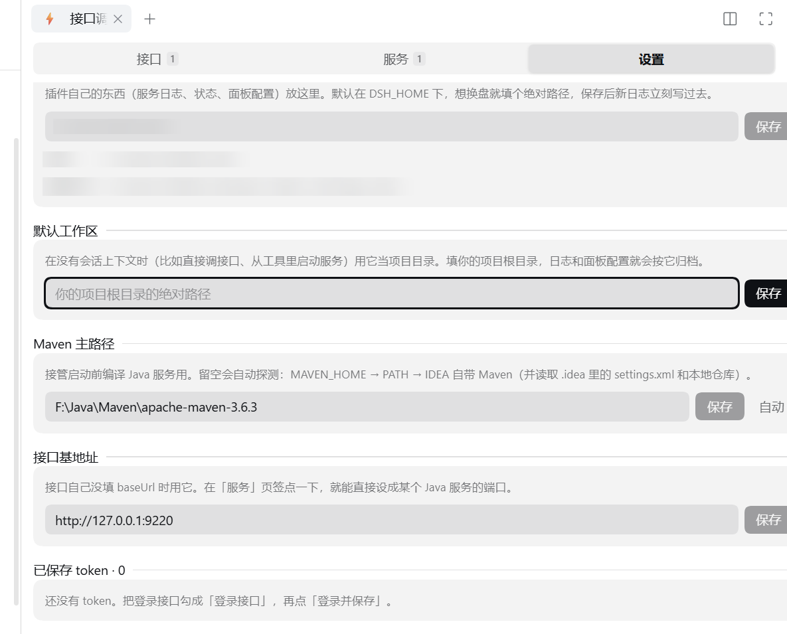
Task: Close the 接口 tab with the X
Action: tap(118, 19)
